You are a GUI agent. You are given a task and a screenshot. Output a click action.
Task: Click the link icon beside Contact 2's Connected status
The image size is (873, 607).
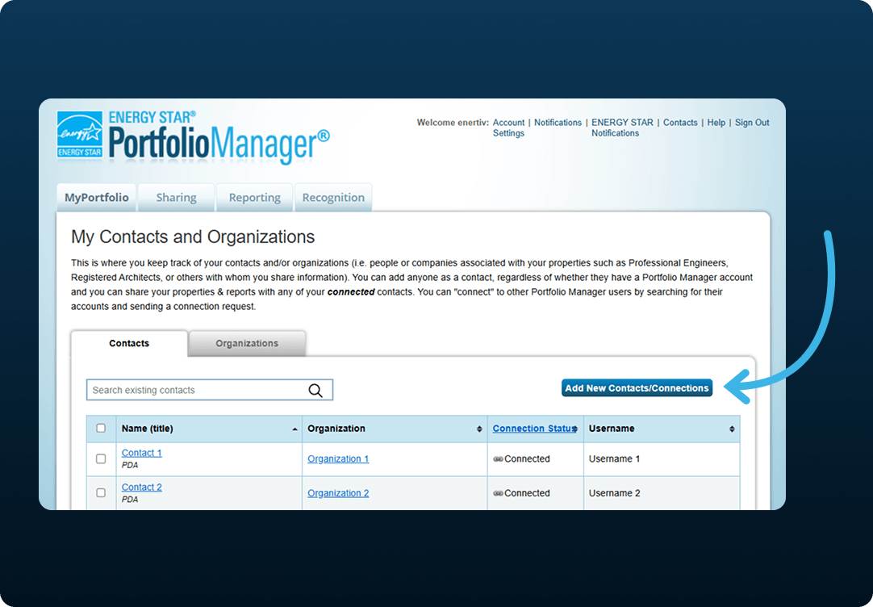point(499,493)
